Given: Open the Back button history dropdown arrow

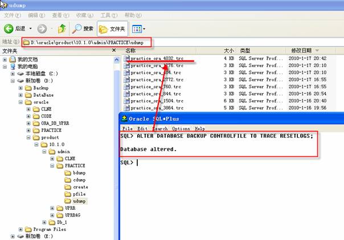Looking at the screenshot, I should (31, 28).
